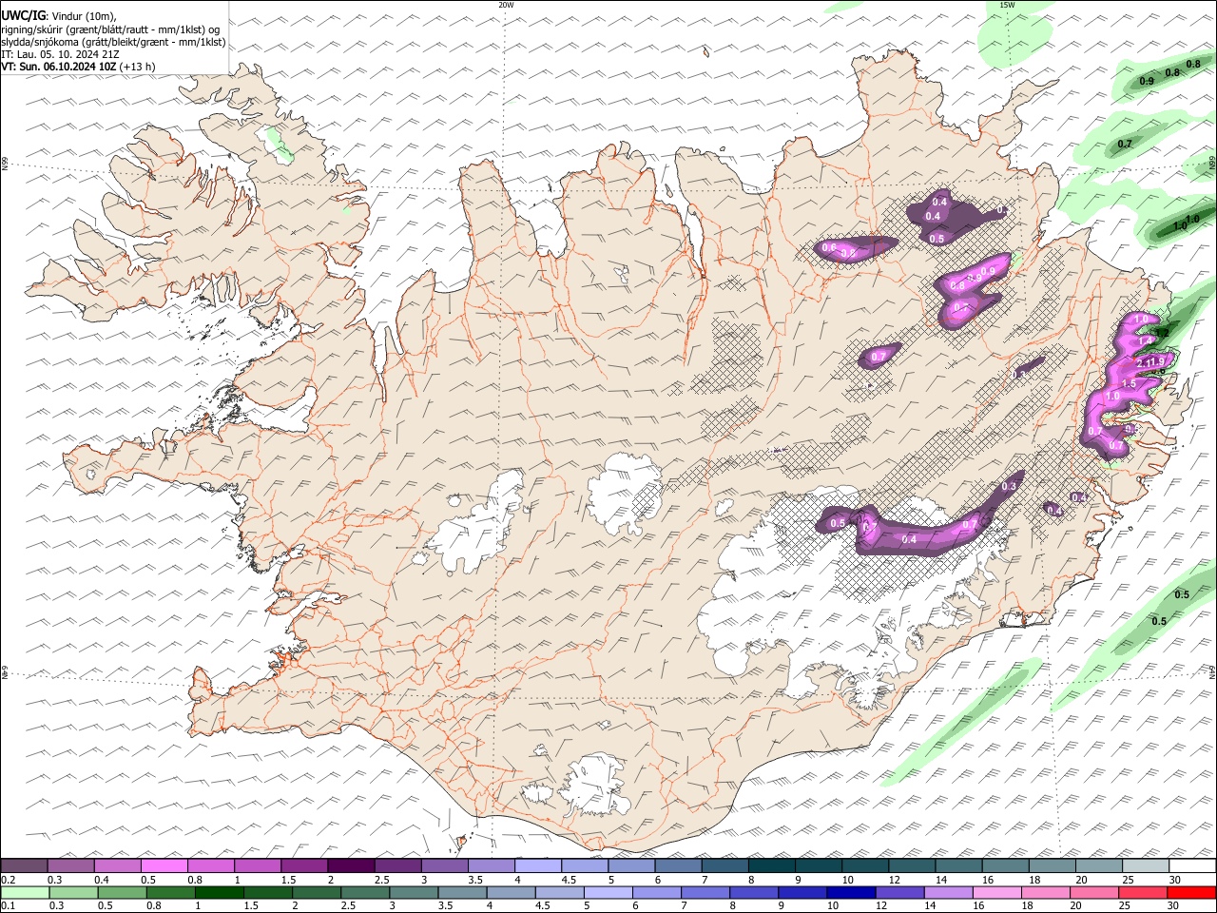Click the '15W' longitude label
1217x913 pixels.
(x=1007, y=5)
